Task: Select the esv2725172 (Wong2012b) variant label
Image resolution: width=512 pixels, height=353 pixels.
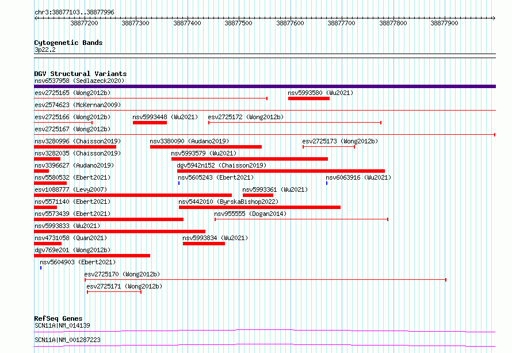Action: click(x=246, y=117)
